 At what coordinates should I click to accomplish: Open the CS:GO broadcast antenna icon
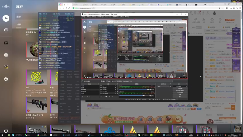(6, 30)
